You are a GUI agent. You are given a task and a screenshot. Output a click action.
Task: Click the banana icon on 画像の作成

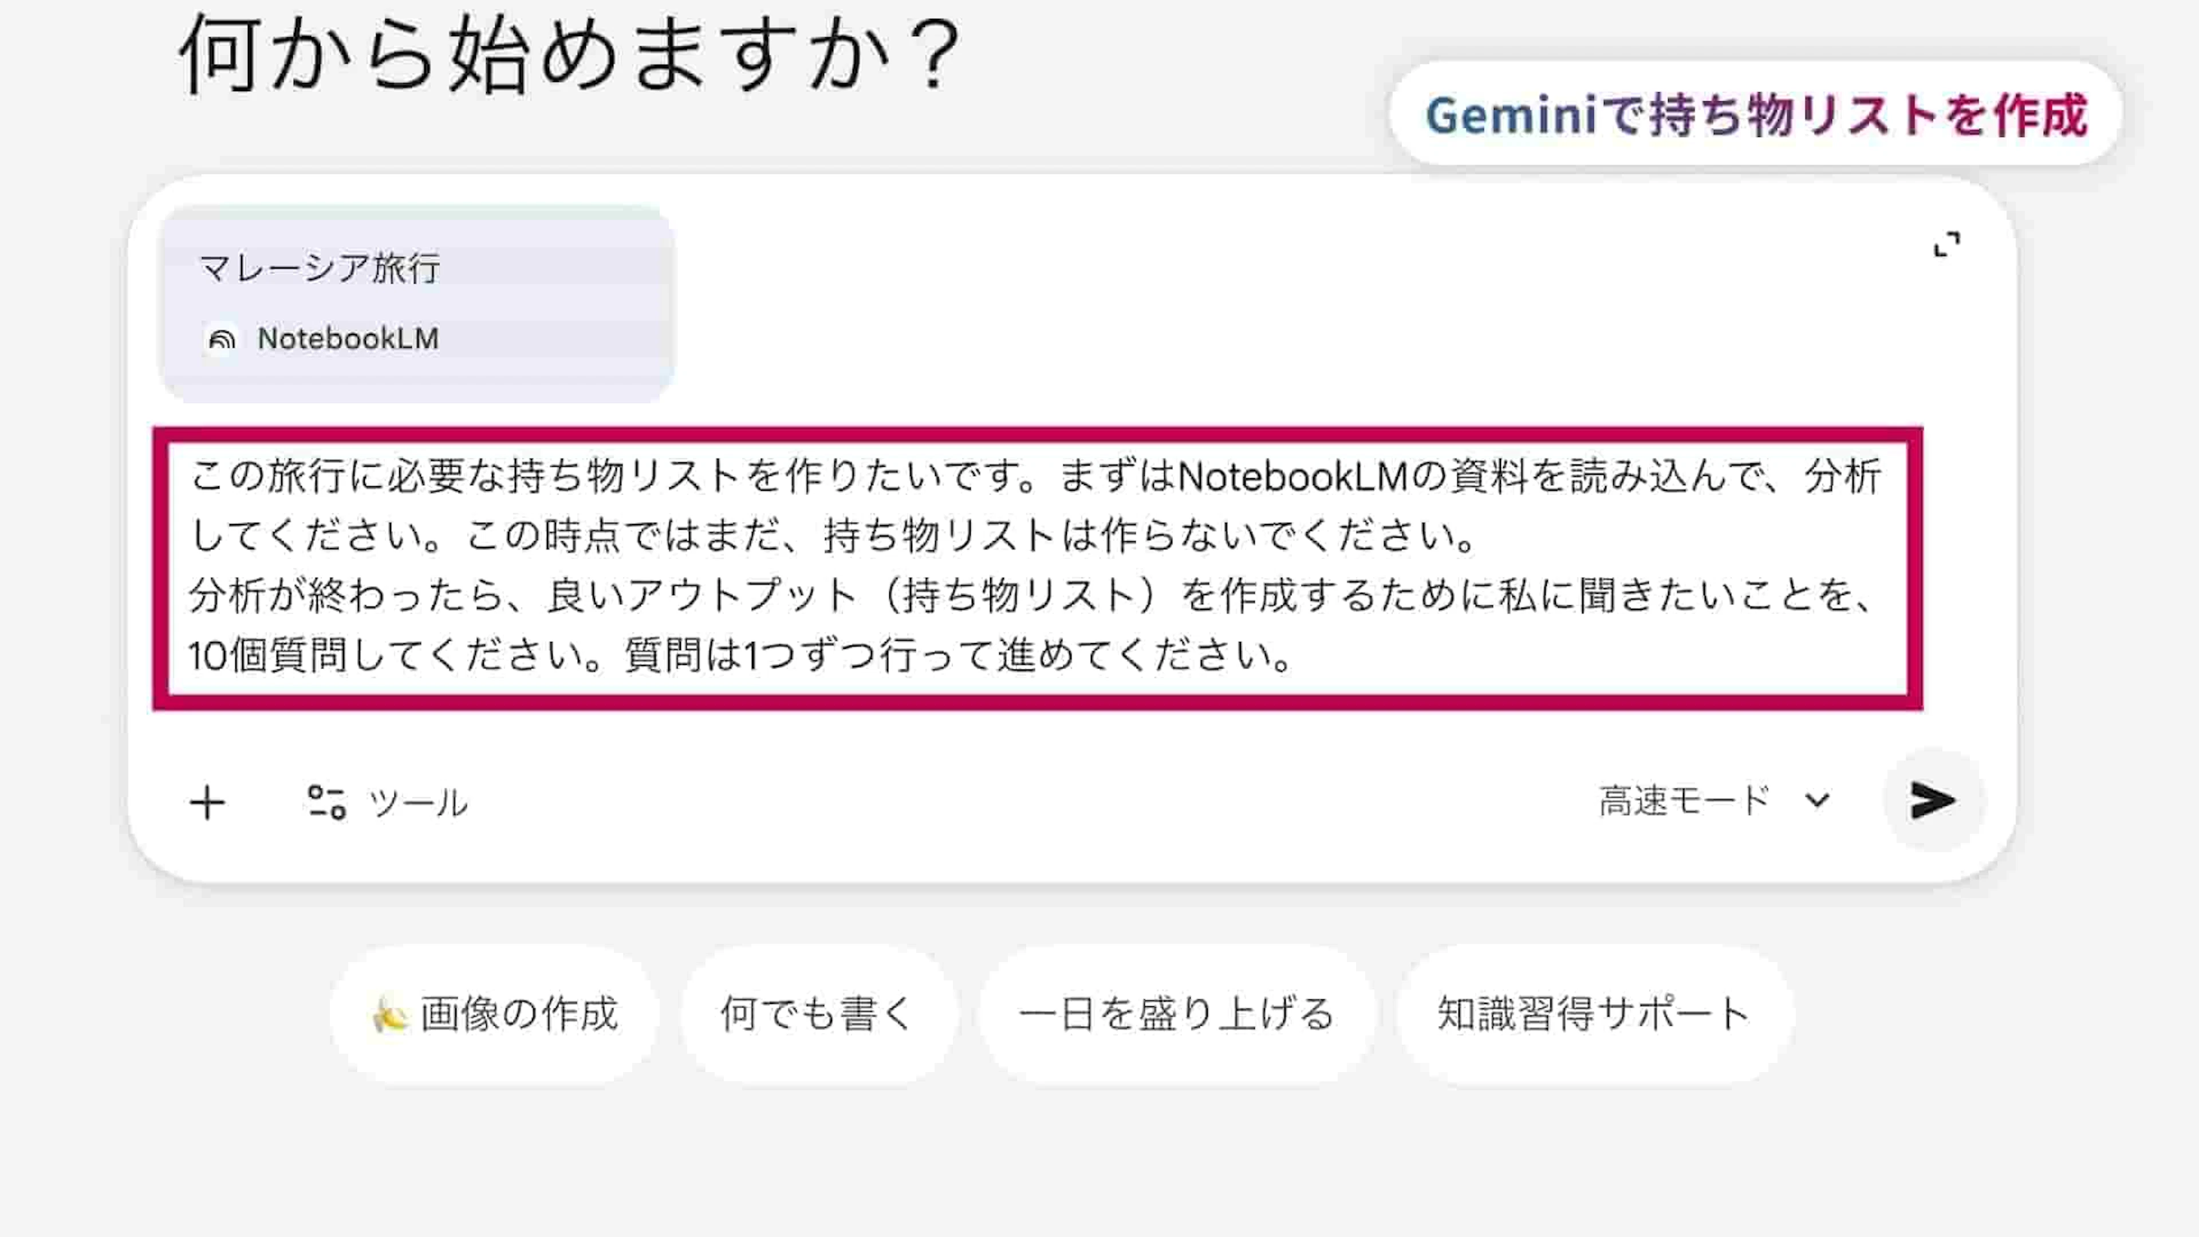[389, 1015]
